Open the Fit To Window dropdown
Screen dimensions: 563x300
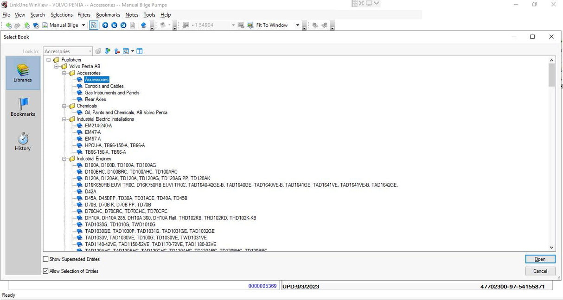[297, 25]
